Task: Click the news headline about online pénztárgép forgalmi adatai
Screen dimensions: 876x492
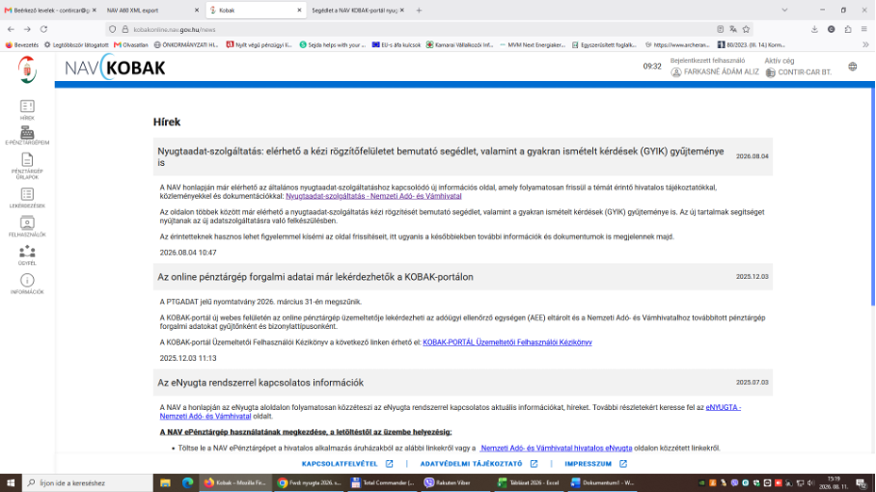Action: 315,277
